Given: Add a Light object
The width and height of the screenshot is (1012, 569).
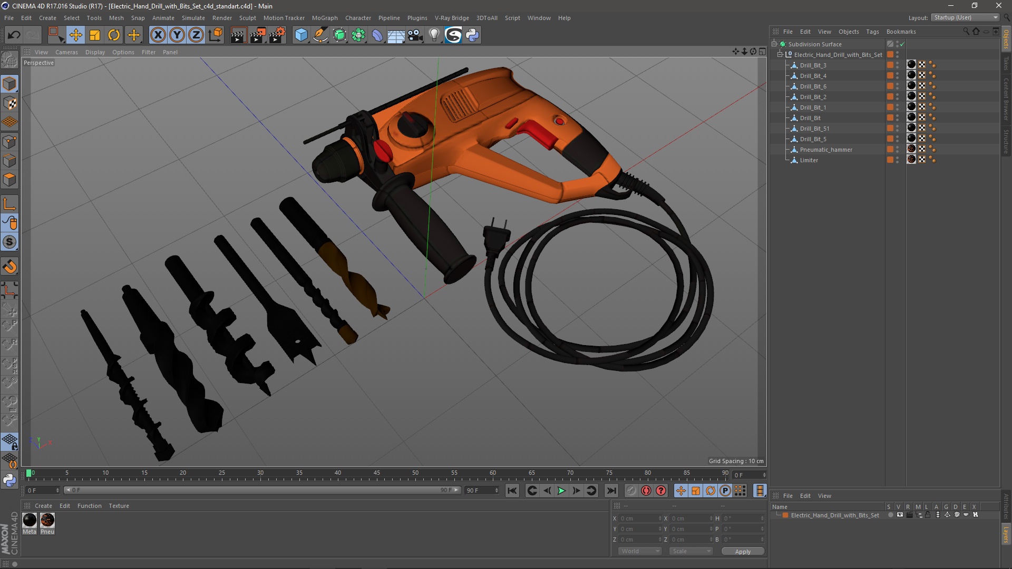Looking at the screenshot, I should point(434,35).
